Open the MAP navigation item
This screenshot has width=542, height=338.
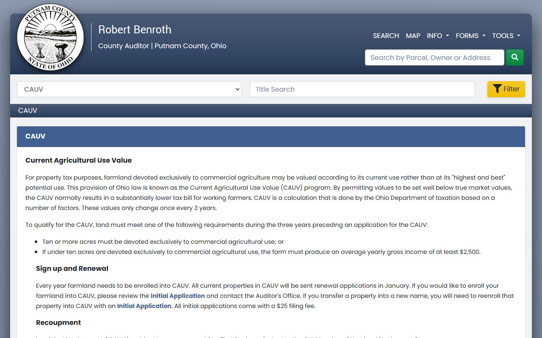tap(413, 36)
